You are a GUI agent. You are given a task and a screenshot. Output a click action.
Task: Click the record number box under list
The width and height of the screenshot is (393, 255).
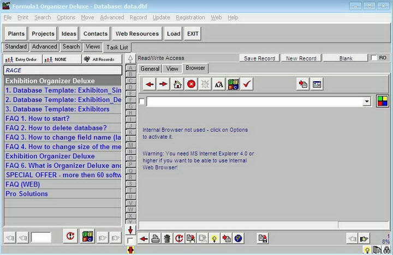pos(41,237)
